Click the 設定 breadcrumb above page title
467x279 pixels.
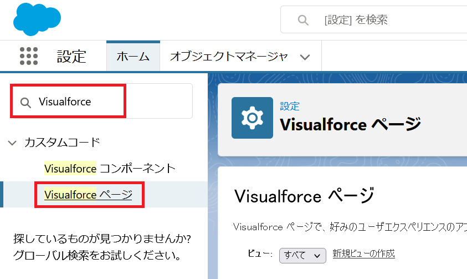pyautogui.click(x=290, y=106)
